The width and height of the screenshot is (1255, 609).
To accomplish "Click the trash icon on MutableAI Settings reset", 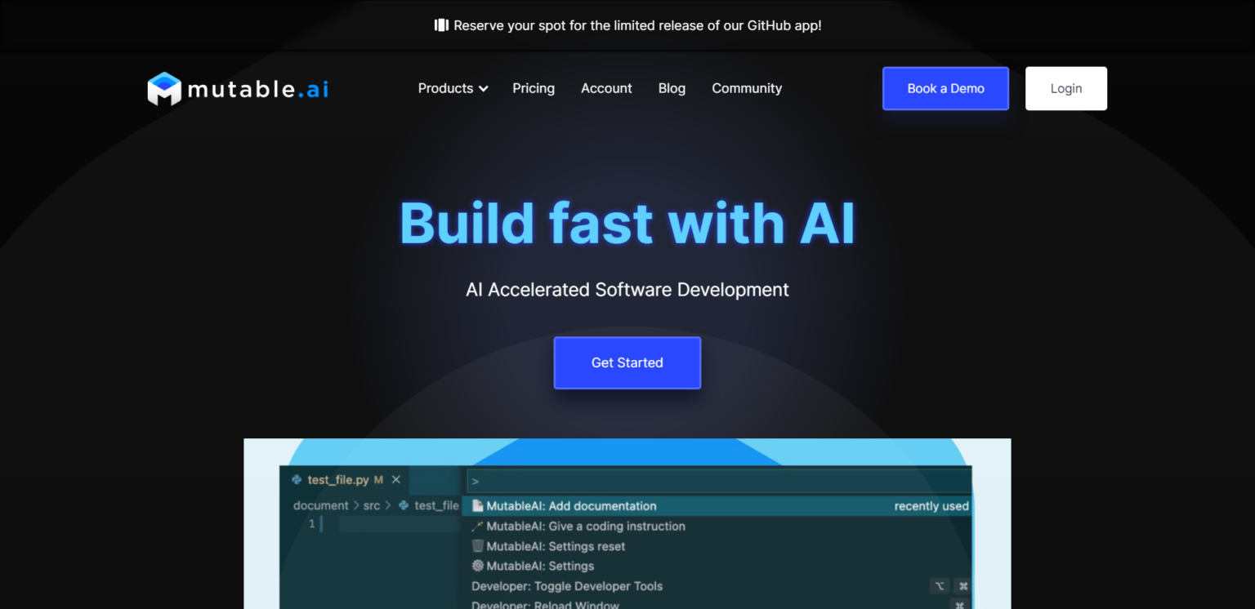I will click(x=477, y=545).
